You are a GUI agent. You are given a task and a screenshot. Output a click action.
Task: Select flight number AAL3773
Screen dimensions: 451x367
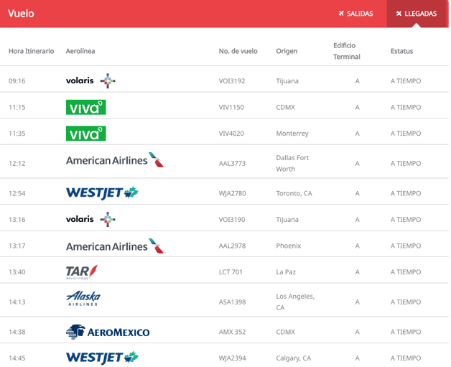(232, 163)
